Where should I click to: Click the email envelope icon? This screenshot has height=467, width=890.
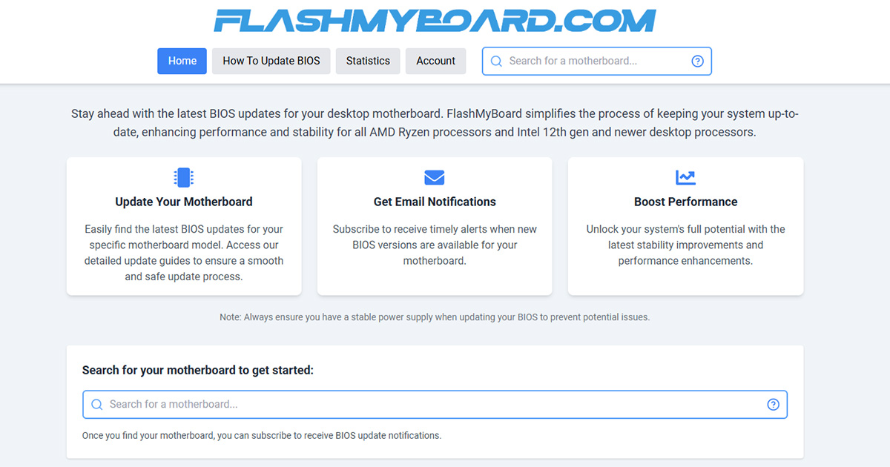click(435, 178)
